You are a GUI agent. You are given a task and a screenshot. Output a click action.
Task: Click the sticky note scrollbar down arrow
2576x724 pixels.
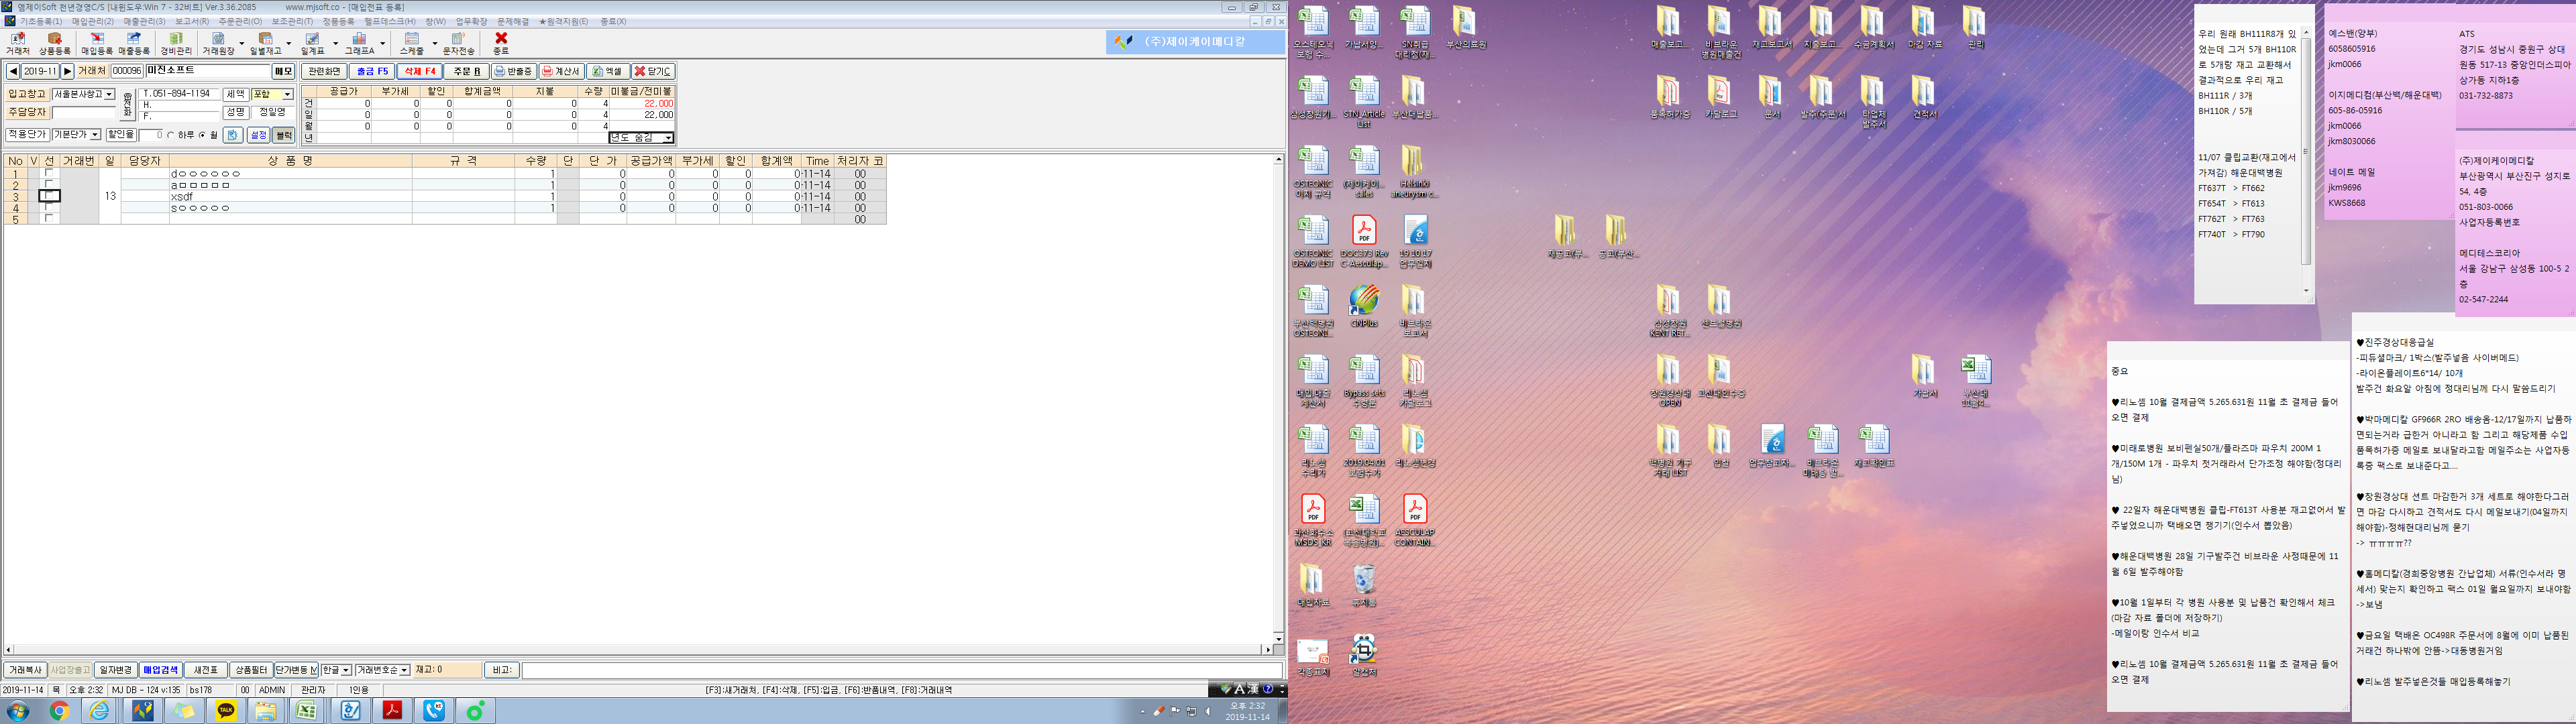point(2306,291)
